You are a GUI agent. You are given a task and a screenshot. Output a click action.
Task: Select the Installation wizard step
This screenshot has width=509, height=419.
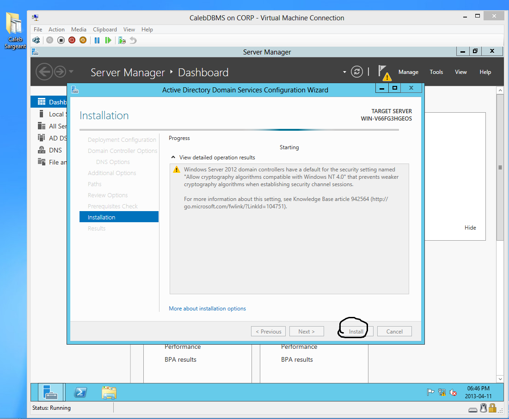pos(119,217)
